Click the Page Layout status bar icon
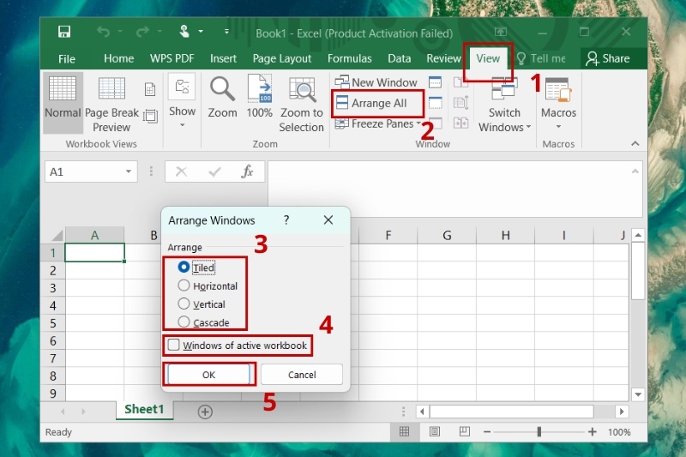The height and width of the screenshot is (457, 686). 435,432
